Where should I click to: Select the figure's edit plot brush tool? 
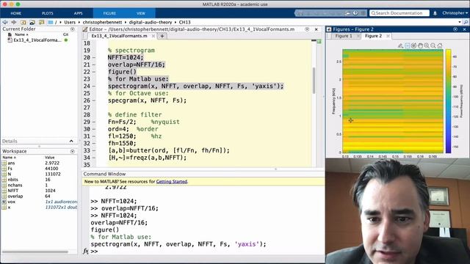click(x=400, y=45)
